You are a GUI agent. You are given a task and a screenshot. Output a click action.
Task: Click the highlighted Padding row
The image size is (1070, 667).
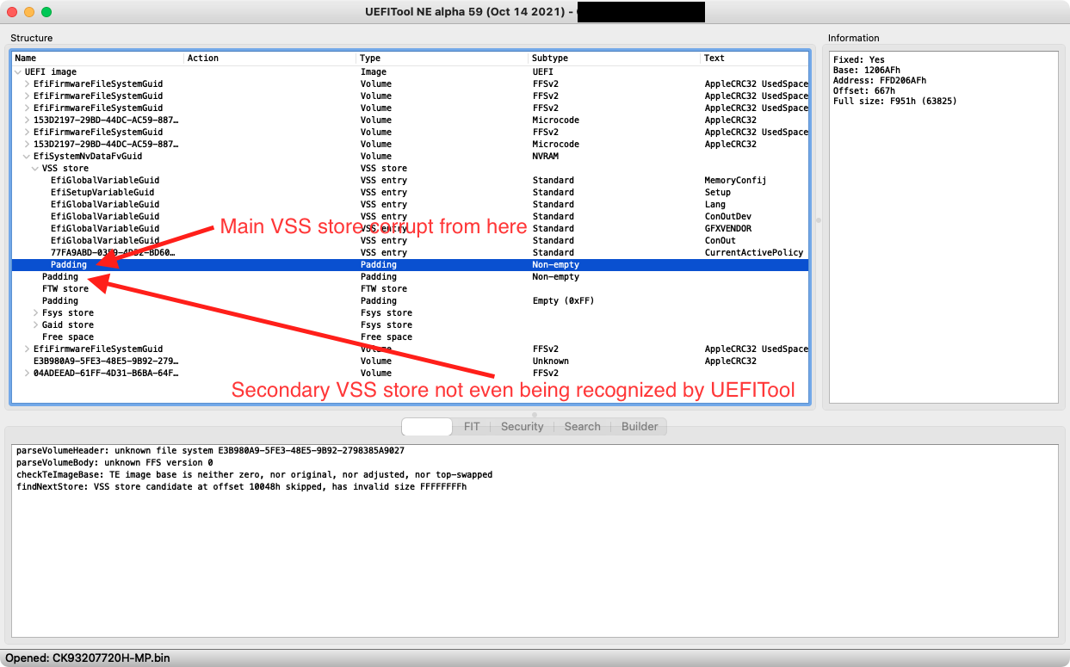click(411, 265)
